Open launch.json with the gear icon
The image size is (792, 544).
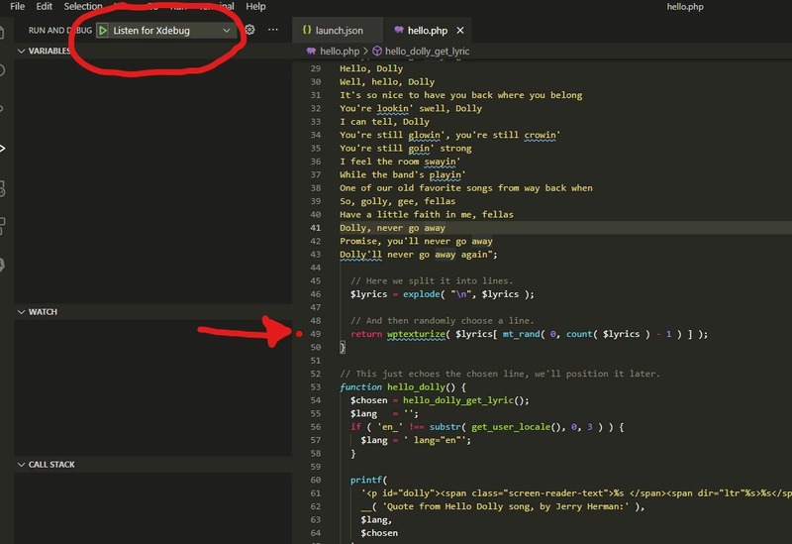pos(249,30)
